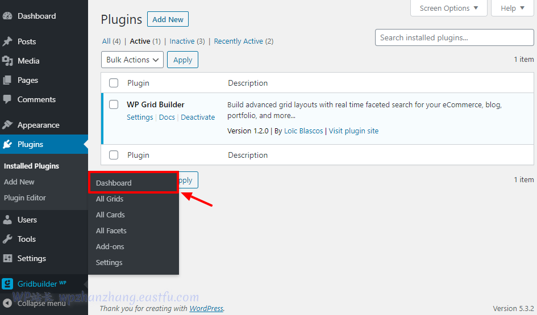Click the Posts pushpin icon
This screenshot has height=315, width=537.
(x=7, y=41)
